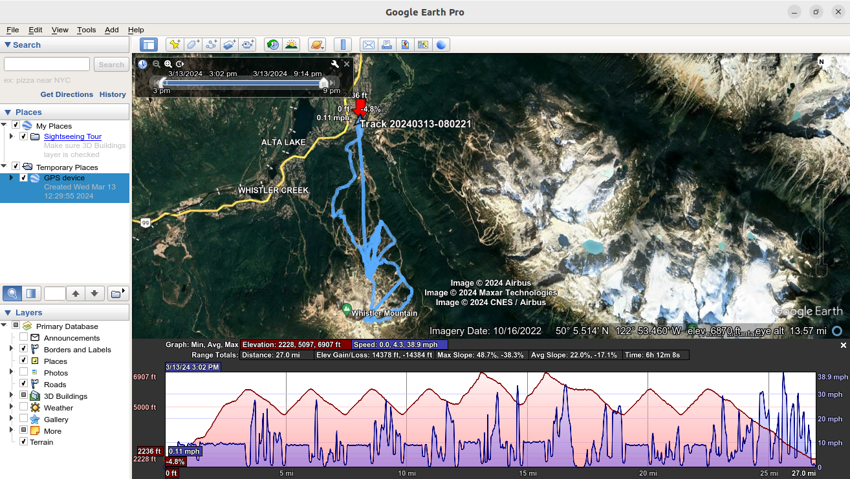
Task: Collapse the Search panel header
Action: pyautogui.click(x=65, y=45)
